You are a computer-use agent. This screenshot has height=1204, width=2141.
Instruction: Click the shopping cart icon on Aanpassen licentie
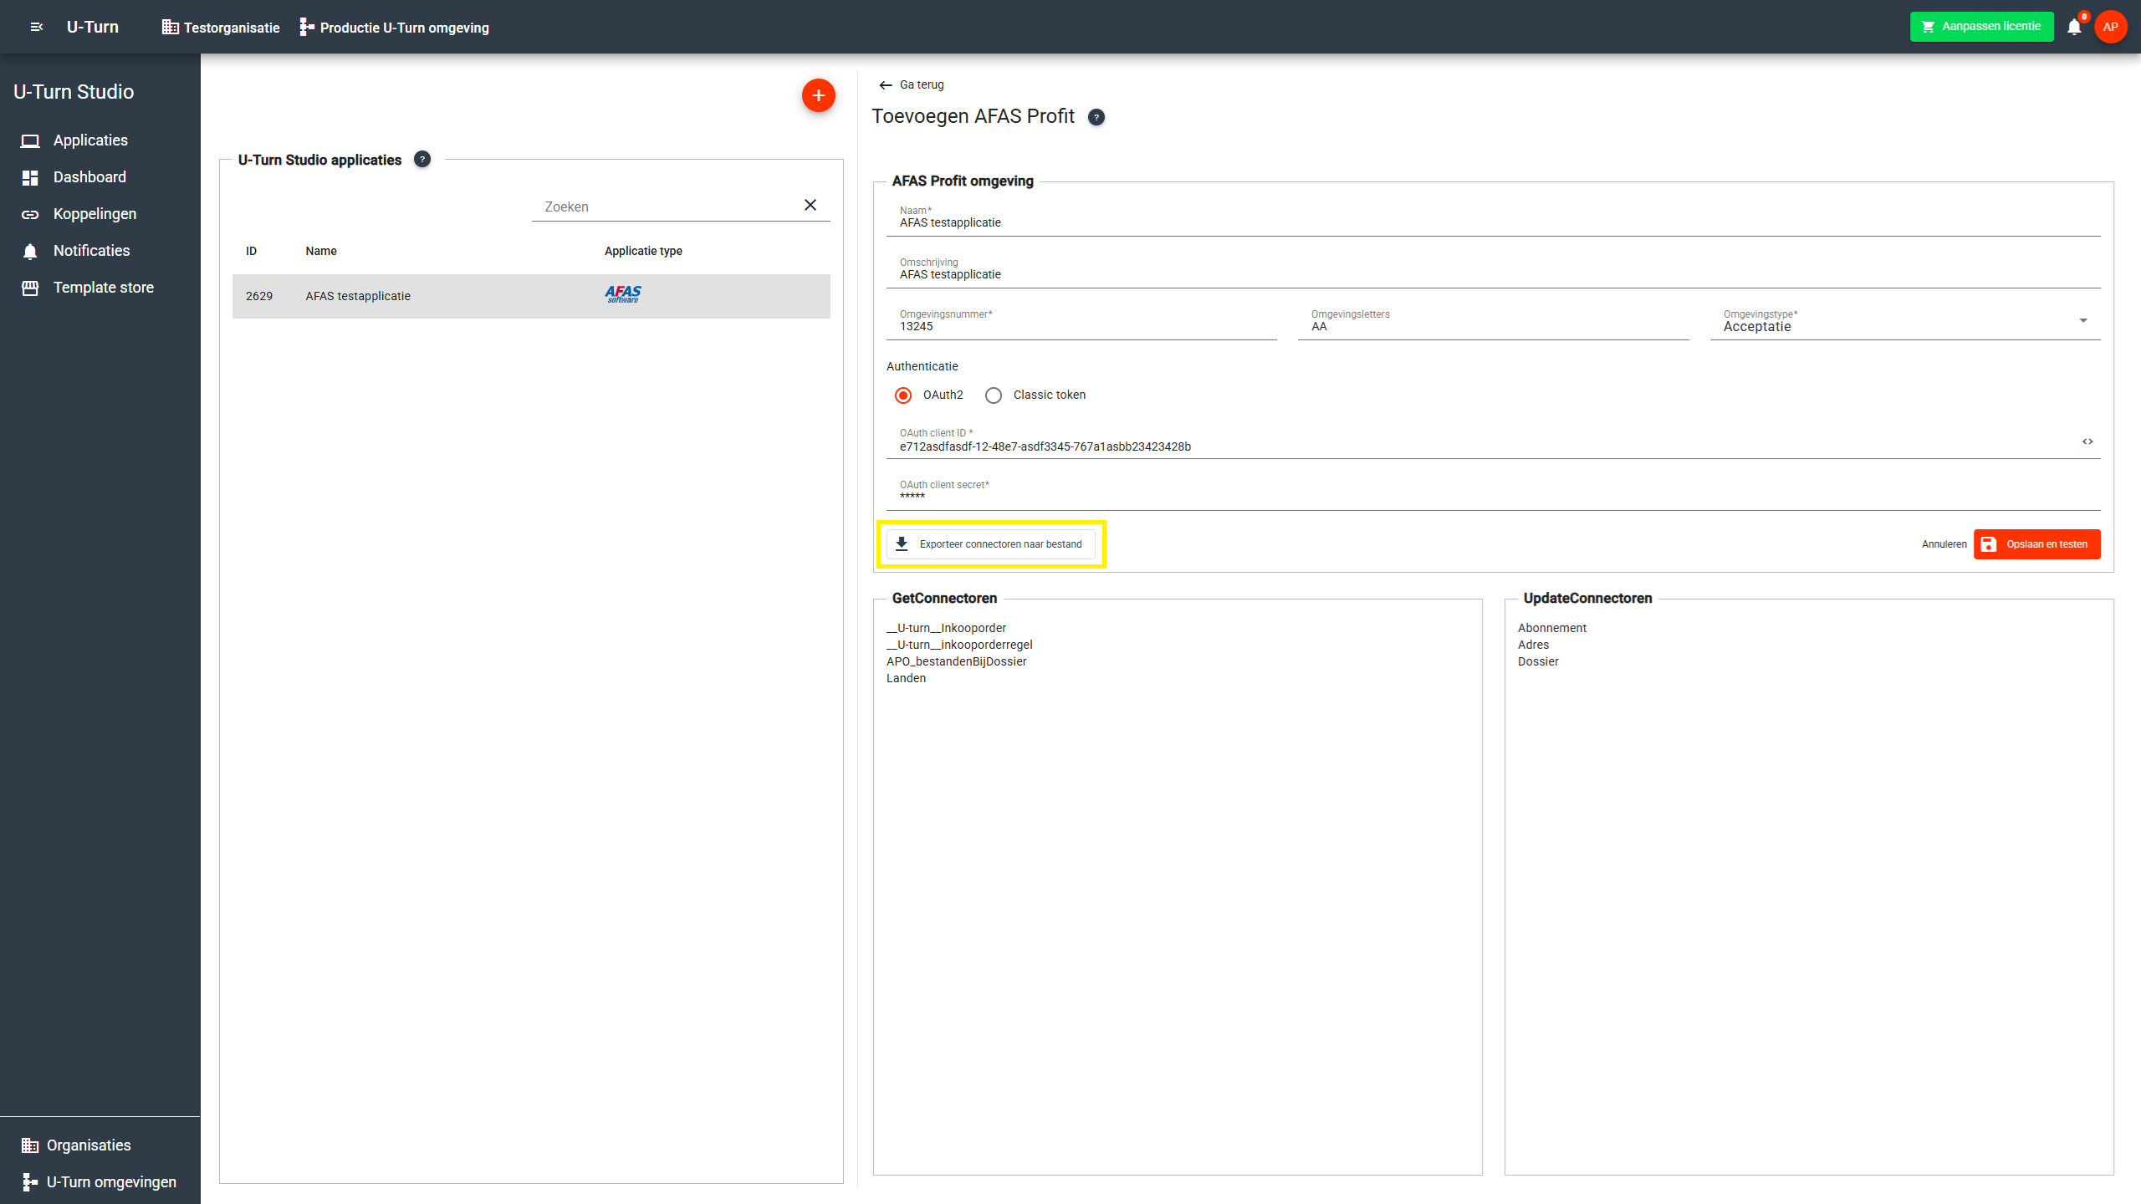pos(1928,27)
